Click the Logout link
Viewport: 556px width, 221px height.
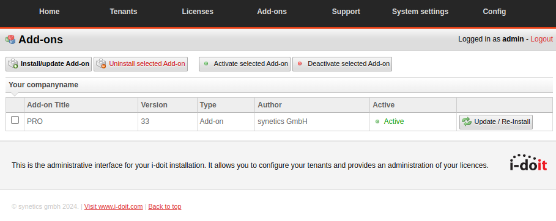pos(541,39)
